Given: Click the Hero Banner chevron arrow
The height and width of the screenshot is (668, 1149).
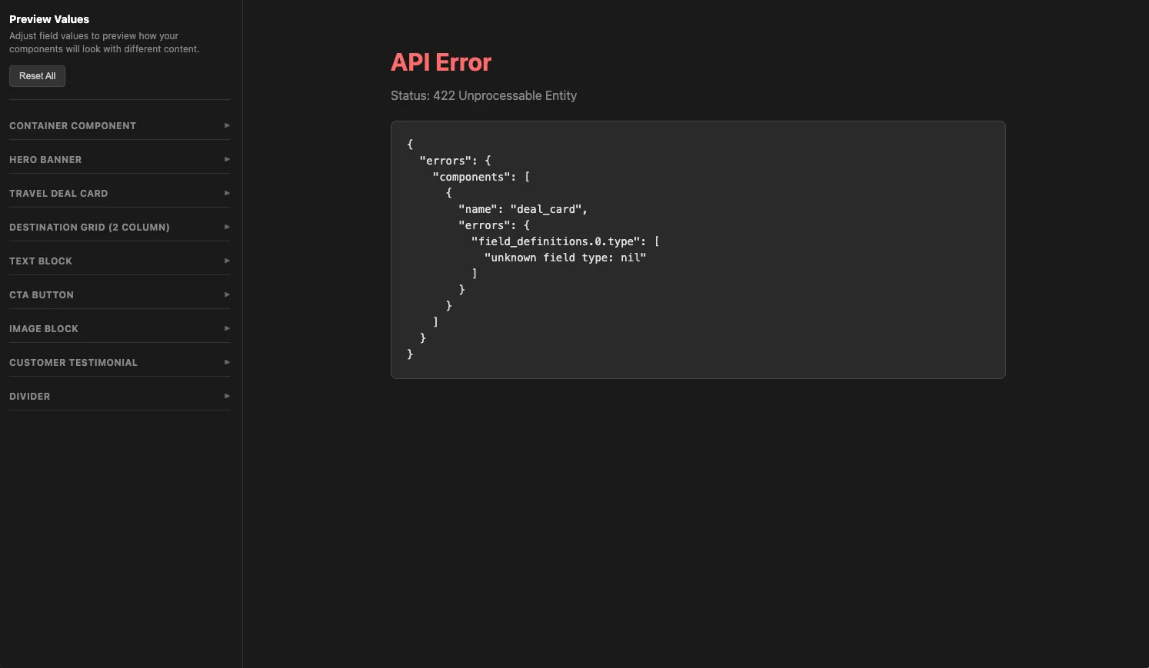Looking at the screenshot, I should (x=226, y=158).
